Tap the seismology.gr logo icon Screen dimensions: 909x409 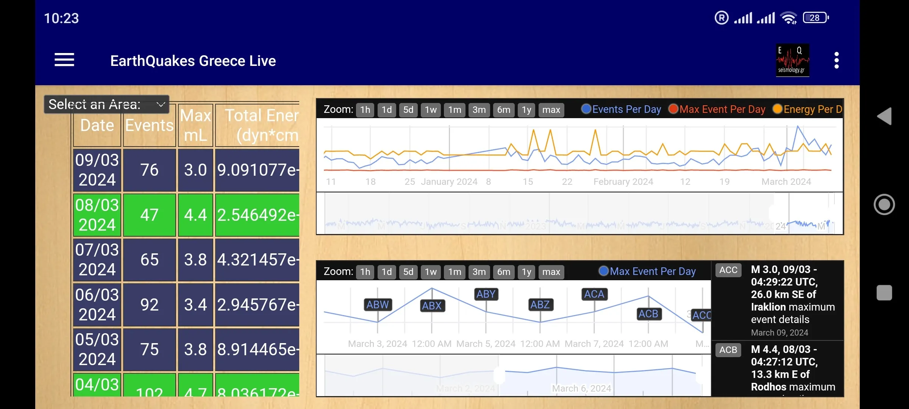(x=792, y=60)
